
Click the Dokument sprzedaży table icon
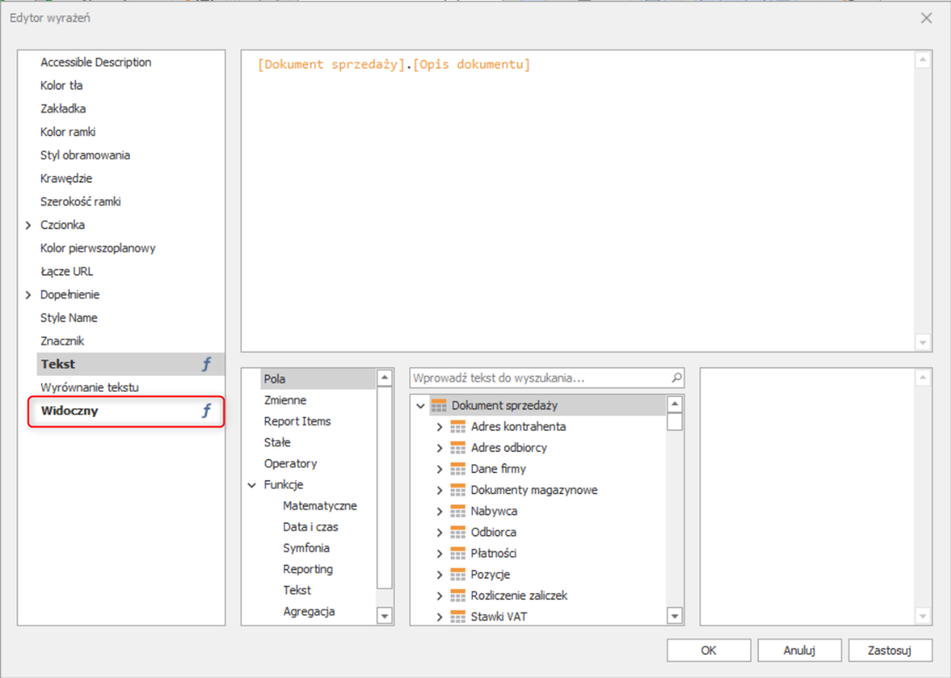[x=439, y=406]
